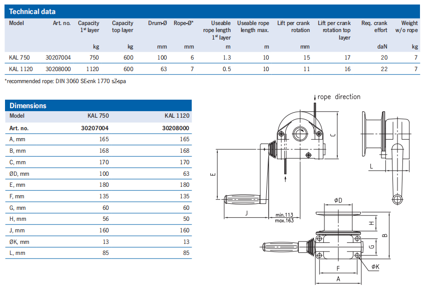Click dimension letter E on the drawing
The image size is (437, 300).
click(x=212, y=174)
